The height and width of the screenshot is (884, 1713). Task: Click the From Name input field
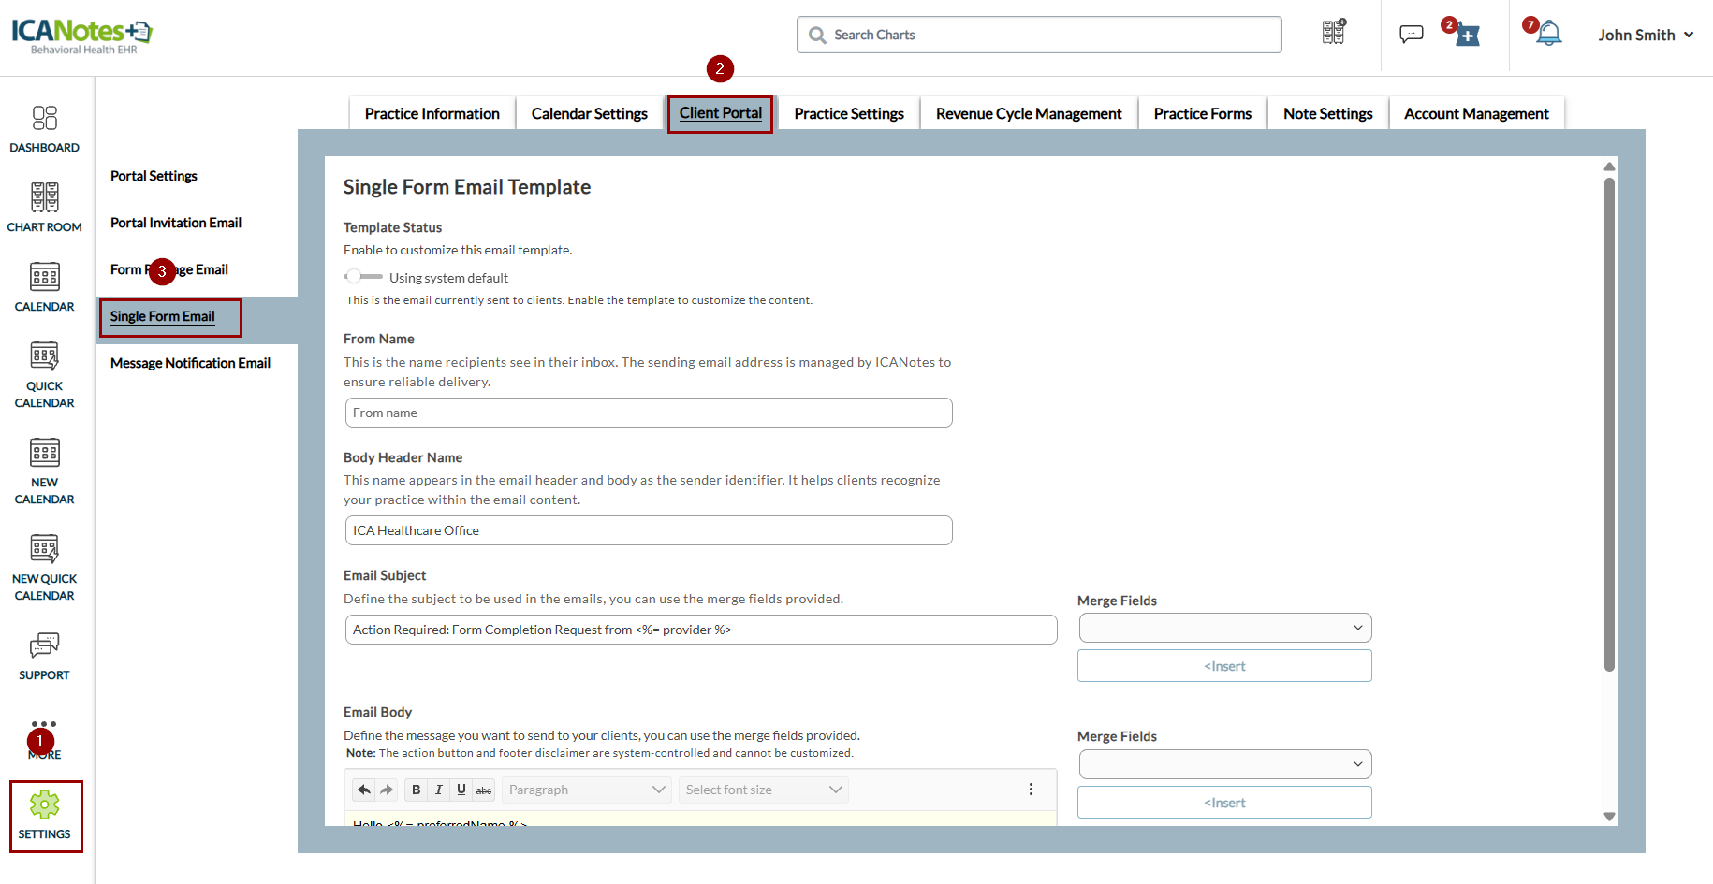649,413
